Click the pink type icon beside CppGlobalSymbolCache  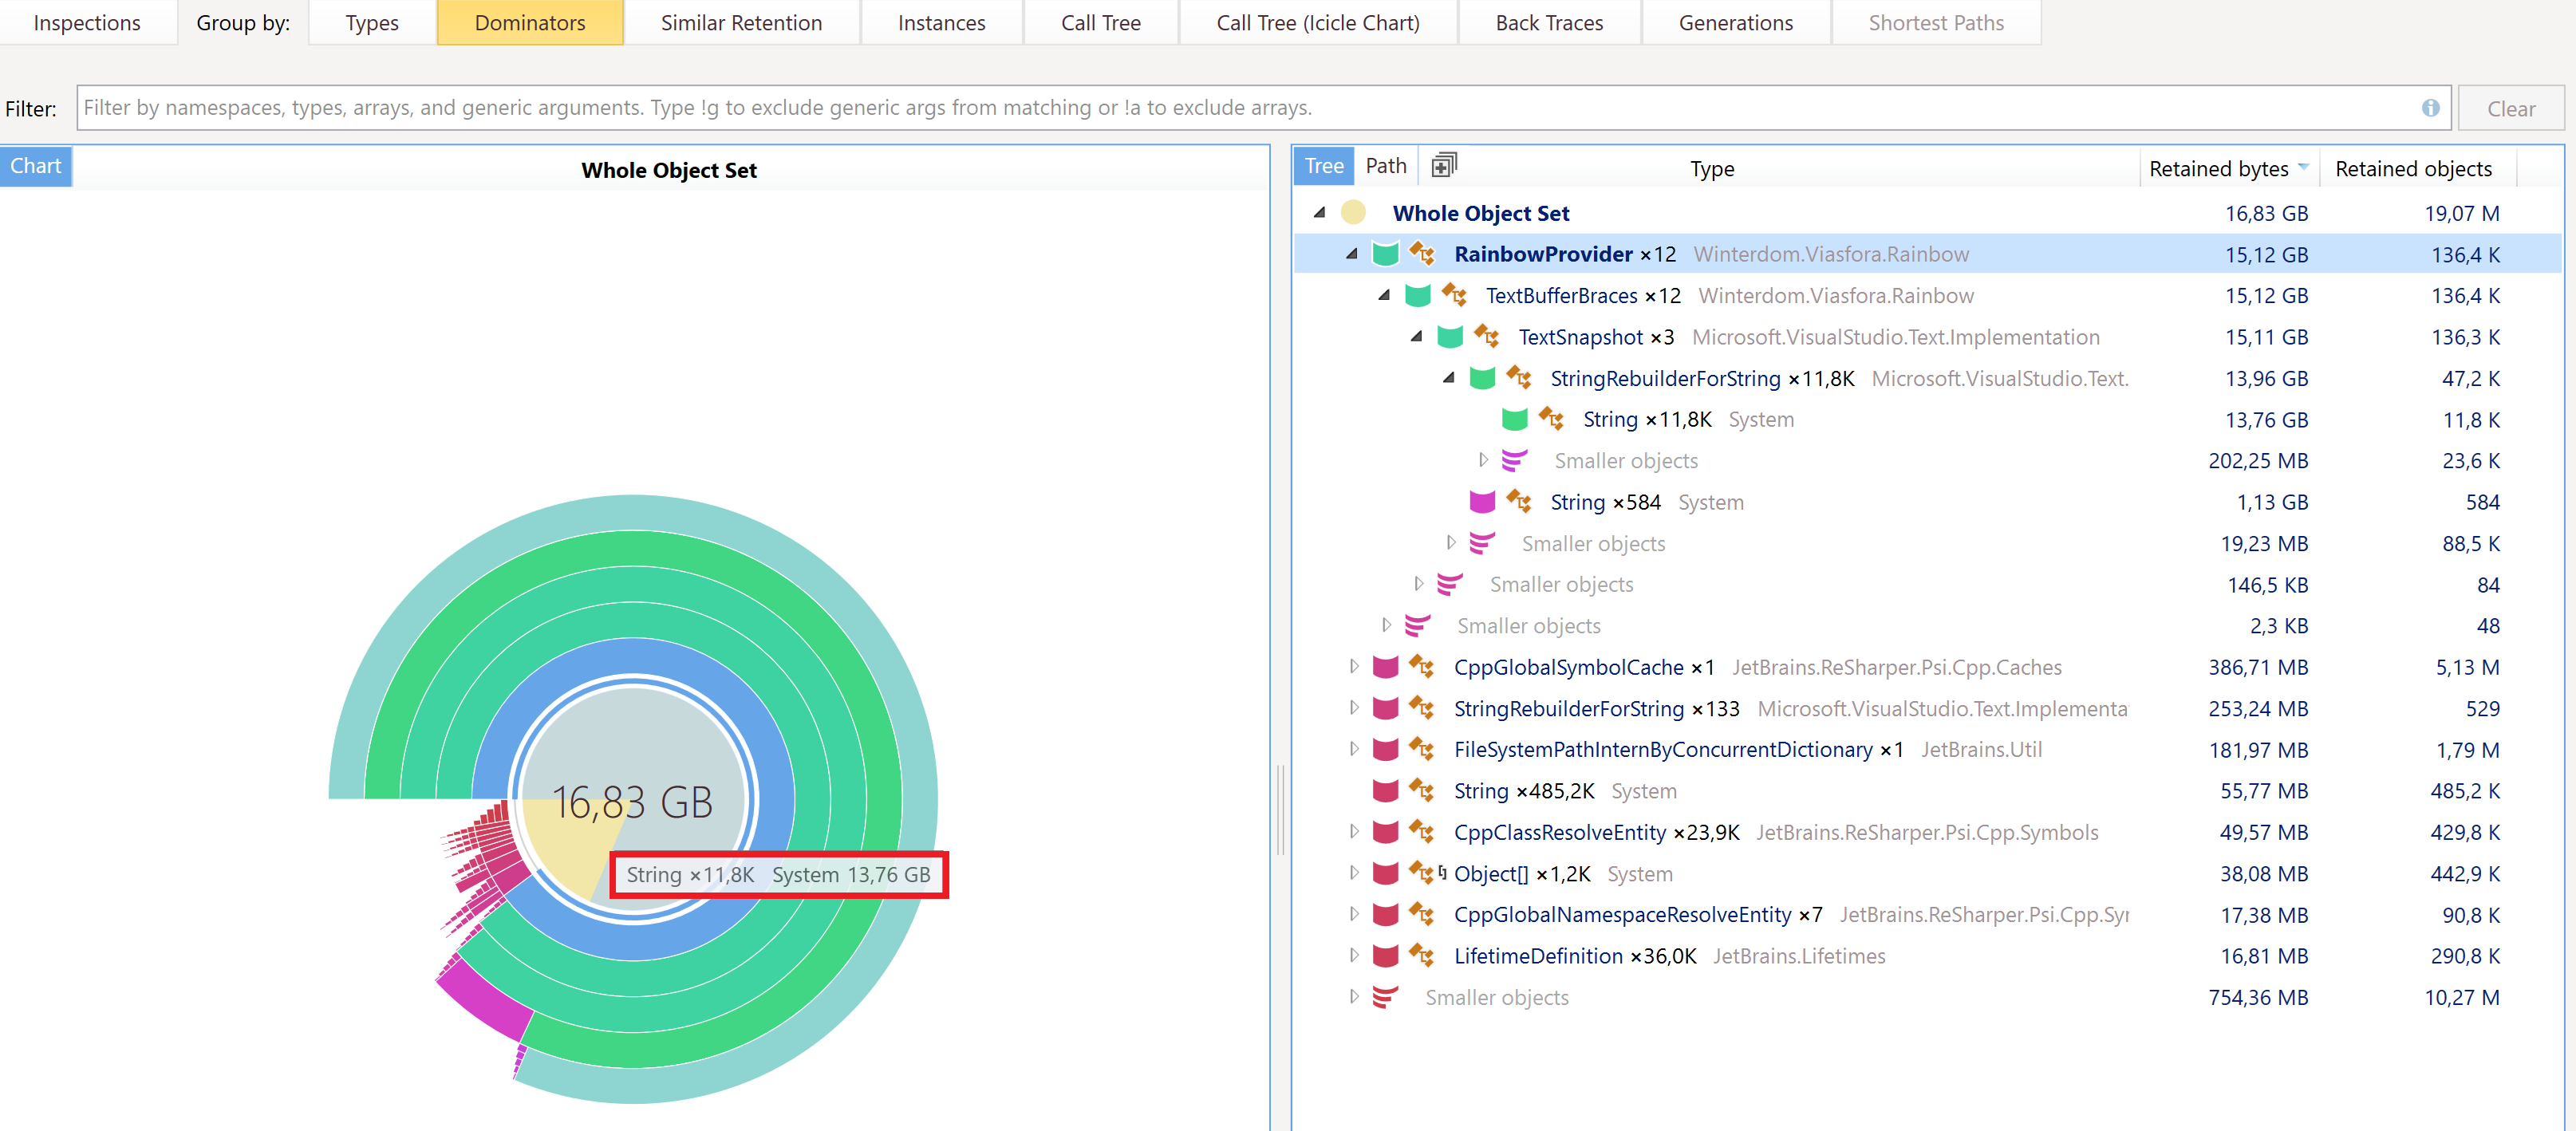(x=1386, y=667)
